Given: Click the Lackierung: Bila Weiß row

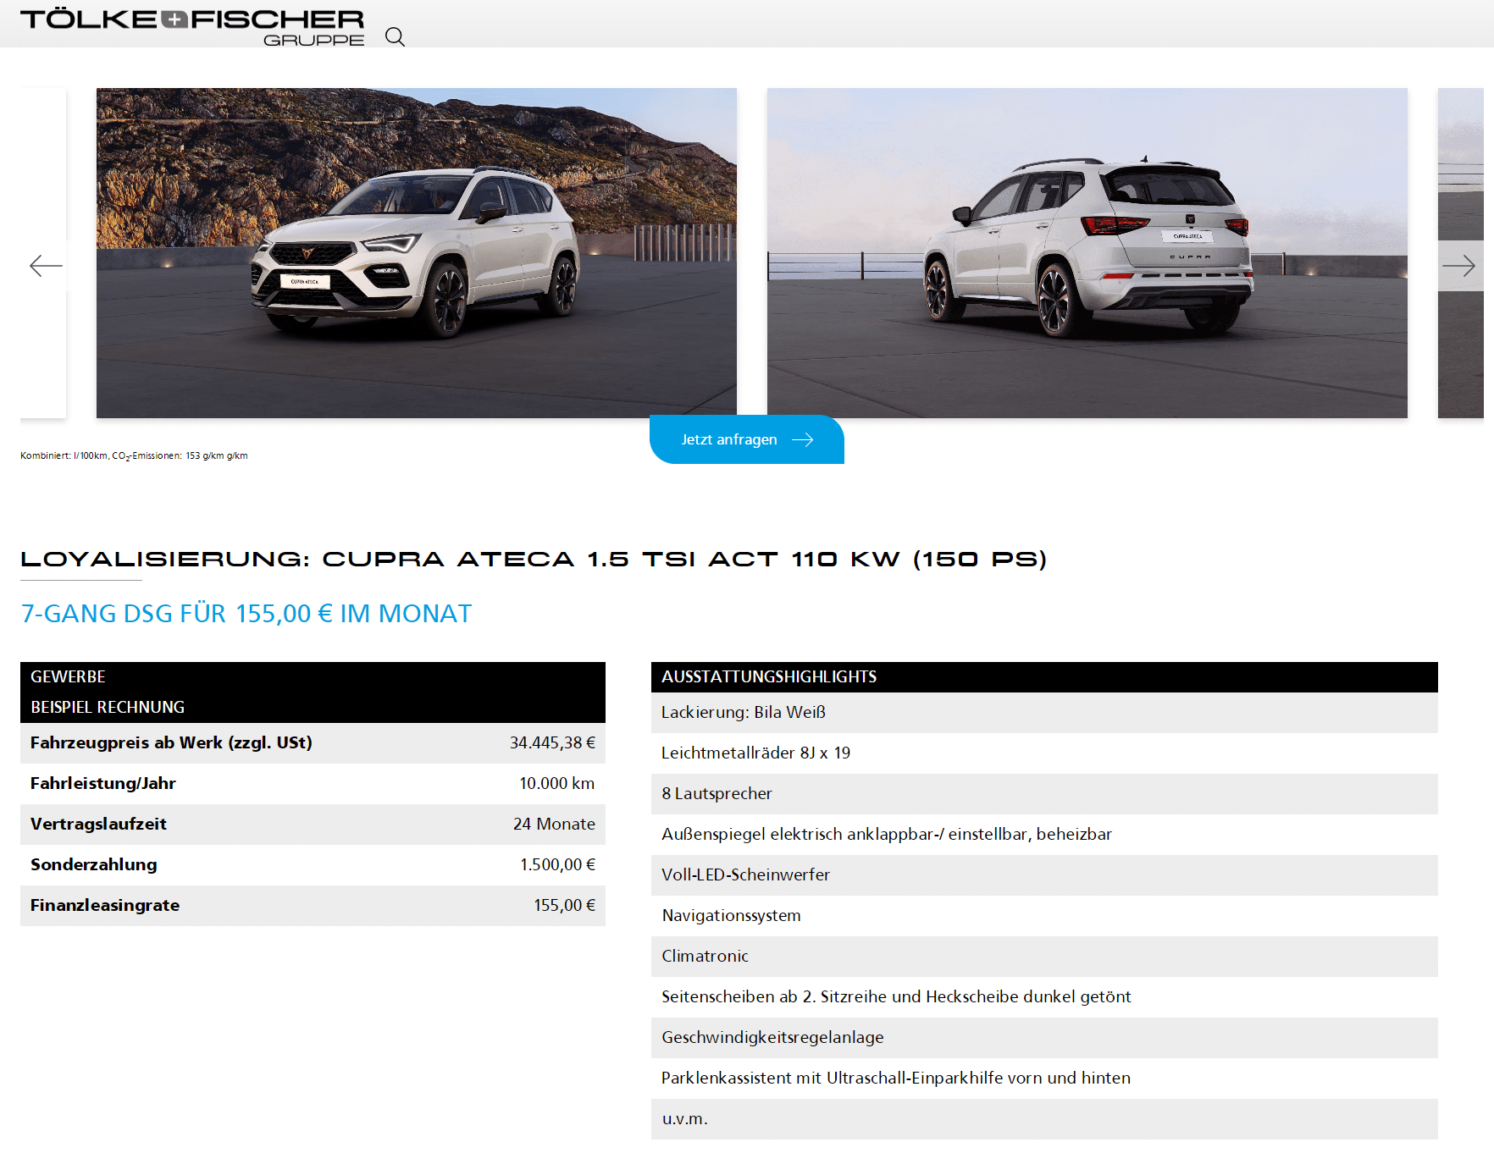Looking at the screenshot, I should point(1044,712).
